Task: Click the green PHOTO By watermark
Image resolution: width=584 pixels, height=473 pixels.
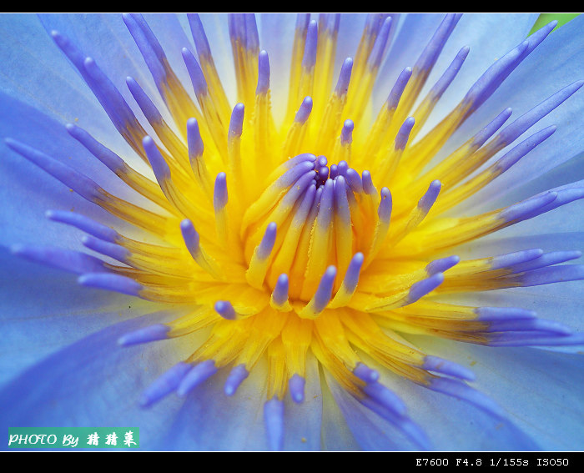Action: click(x=73, y=438)
